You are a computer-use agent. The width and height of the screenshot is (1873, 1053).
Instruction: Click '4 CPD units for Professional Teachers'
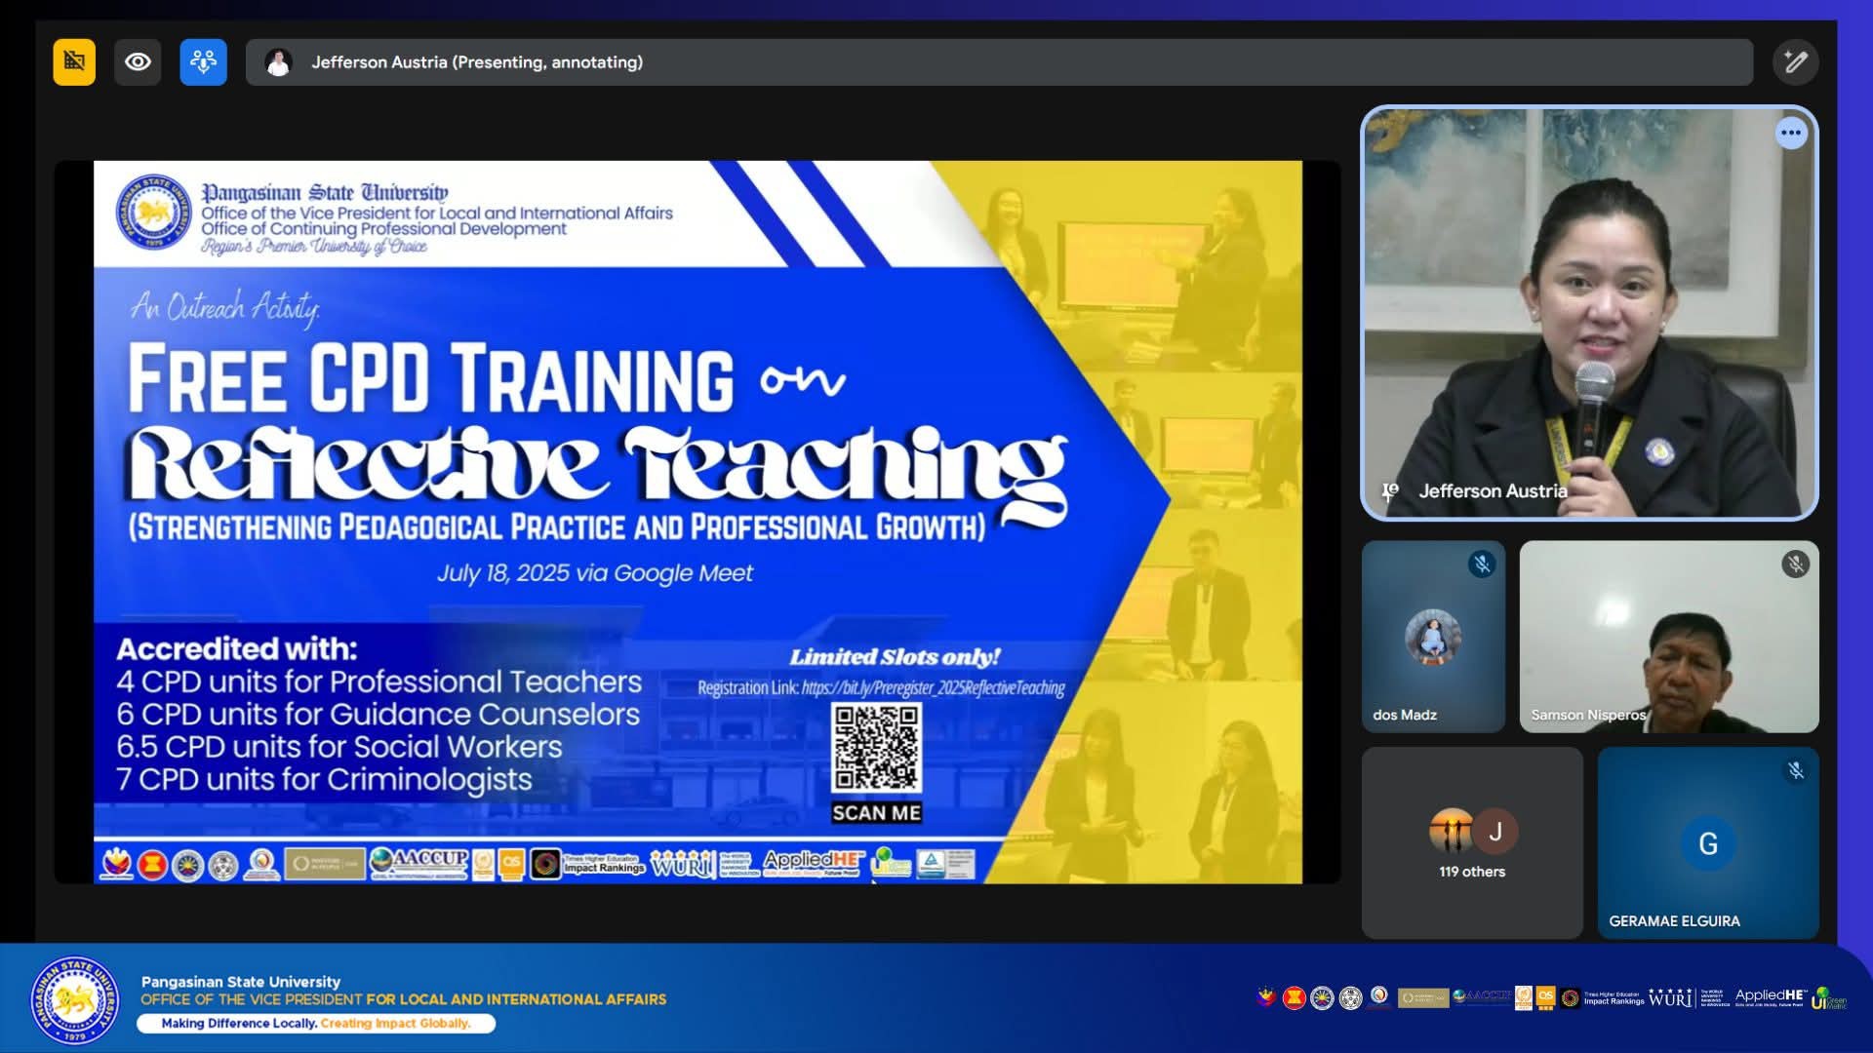click(x=379, y=682)
